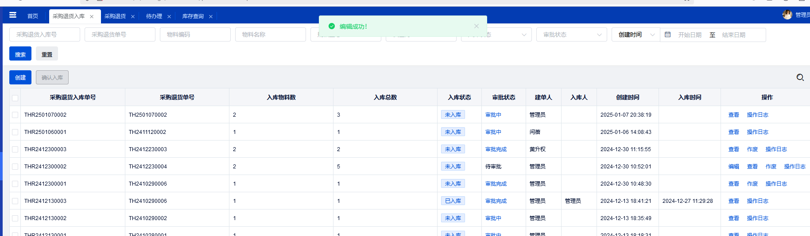Click 编辑 link for THR2412300002
This screenshot has width=810, height=236.
[x=734, y=167]
